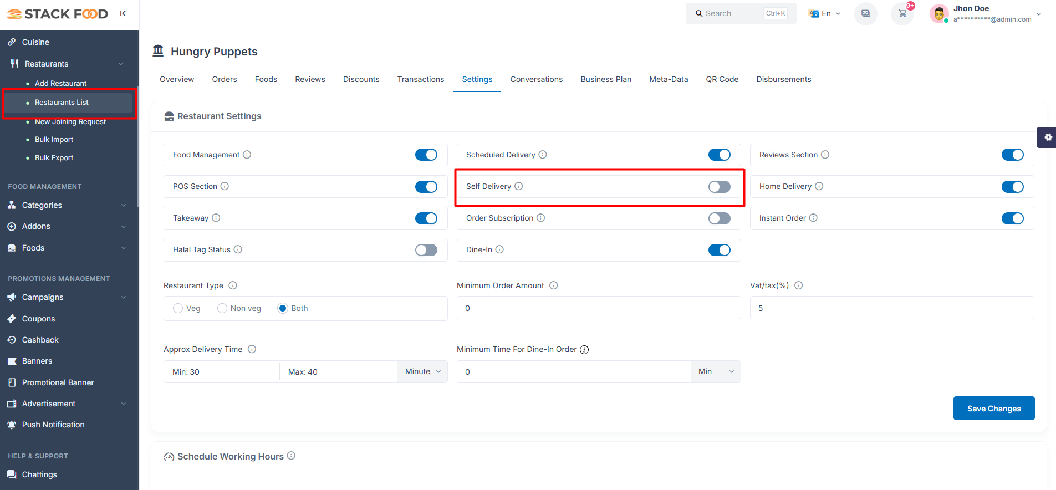Switch to the Orders tab
1056x490 pixels.
[225, 79]
